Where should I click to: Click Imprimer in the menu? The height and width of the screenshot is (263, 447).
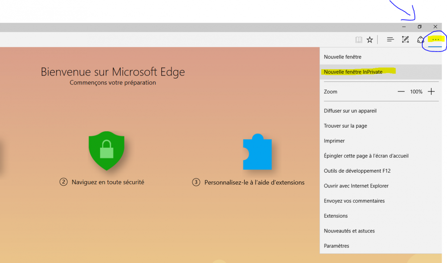(334, 141)
